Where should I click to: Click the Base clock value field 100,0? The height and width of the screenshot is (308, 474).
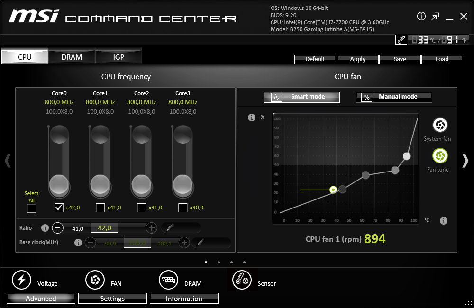tap(137, 243)
